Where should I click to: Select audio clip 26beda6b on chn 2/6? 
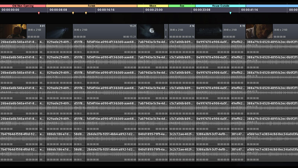coord(19,62)
